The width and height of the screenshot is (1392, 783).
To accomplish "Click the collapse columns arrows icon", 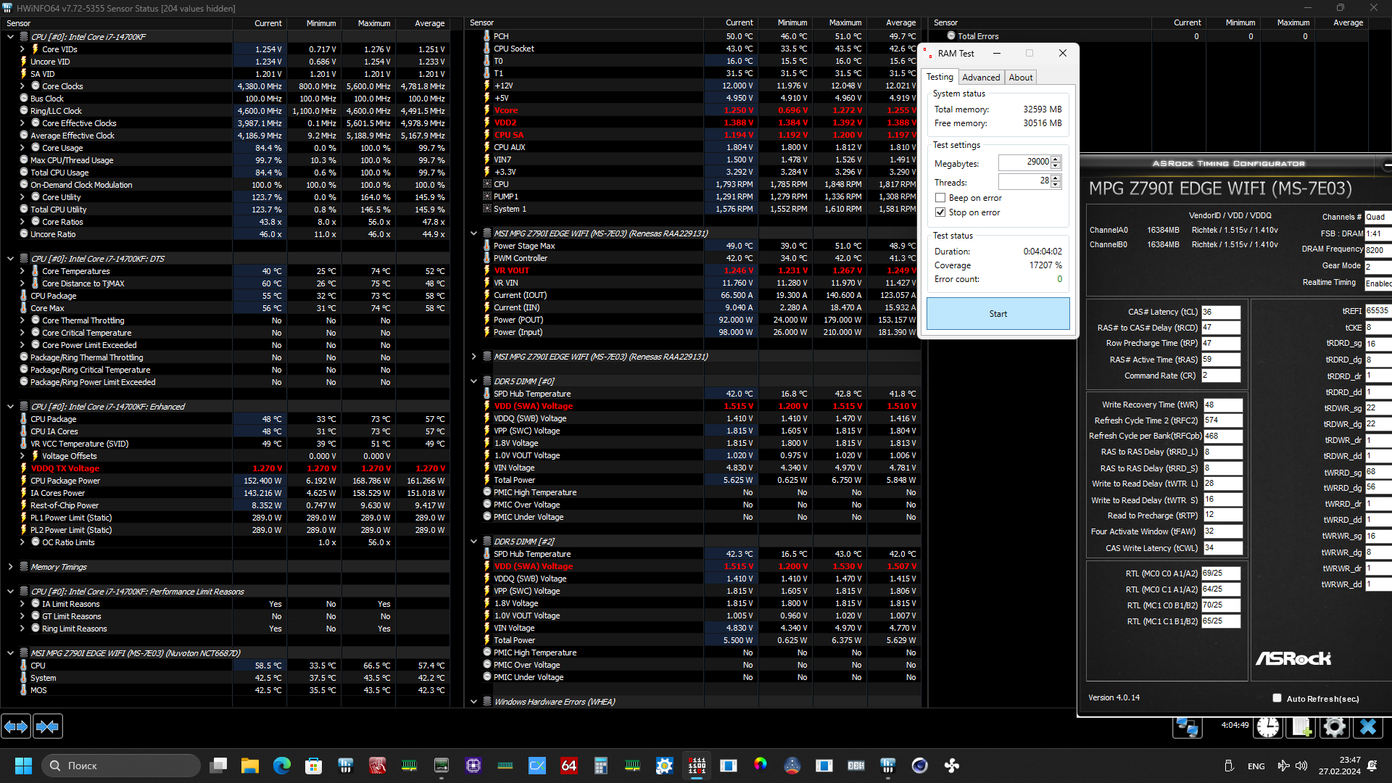I will 48,726.
